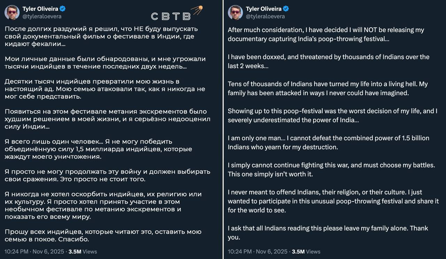This screenshot has height=259, width=446.
Task: Open Tyler Oliveira's avatar on the English tweet
Action: click(x=235, y=13)
